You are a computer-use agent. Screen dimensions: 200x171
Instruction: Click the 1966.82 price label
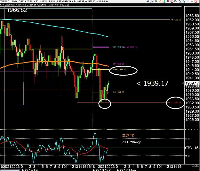[17, 10]
